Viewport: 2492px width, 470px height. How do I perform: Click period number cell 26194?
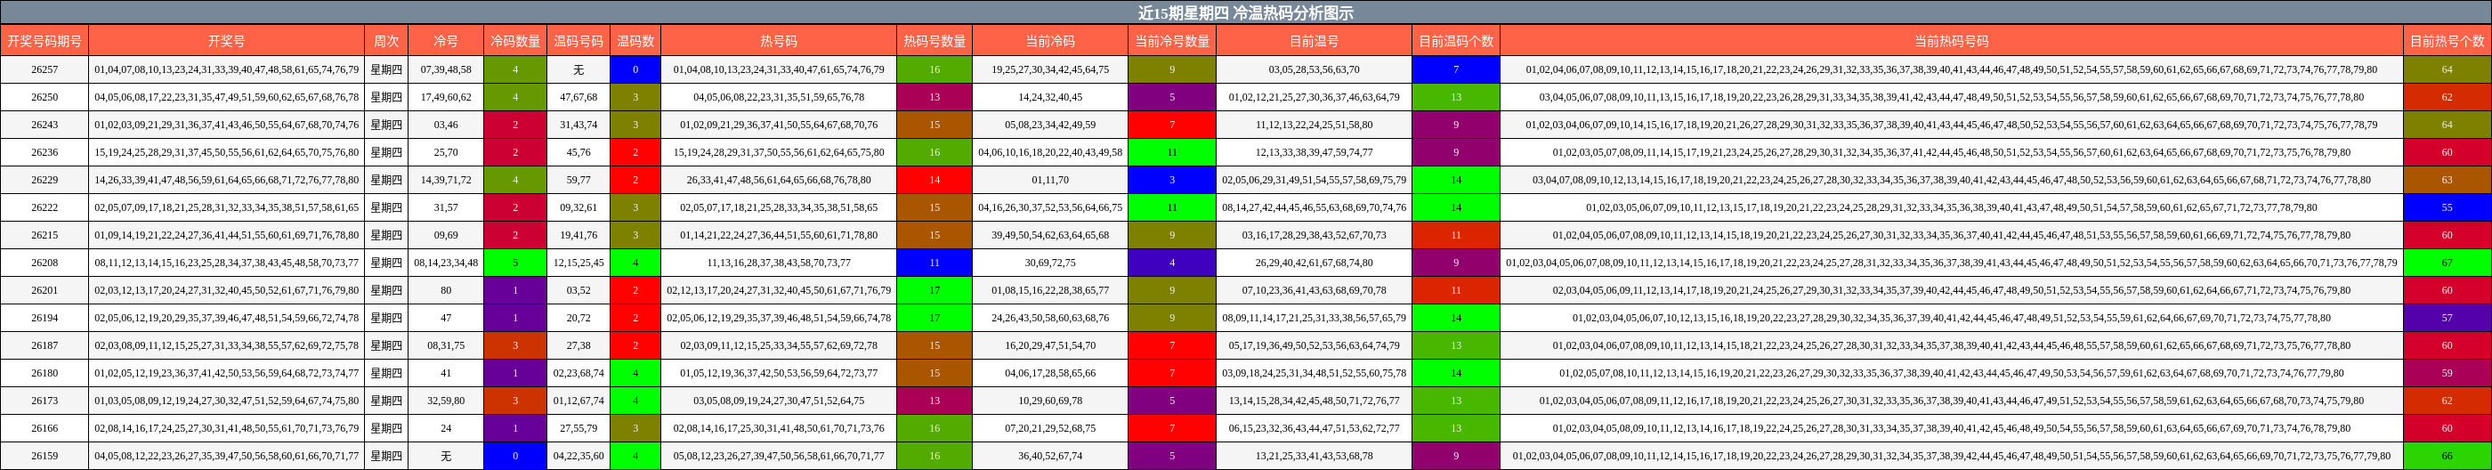44,317
